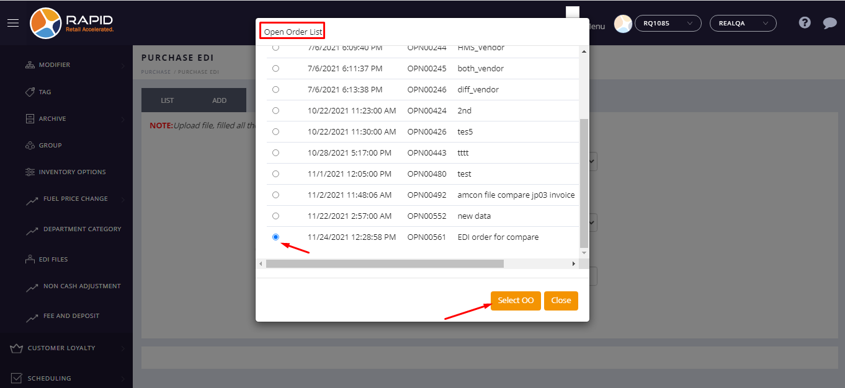Click the Tag icon in the sidebar

(x=30, y=92)
